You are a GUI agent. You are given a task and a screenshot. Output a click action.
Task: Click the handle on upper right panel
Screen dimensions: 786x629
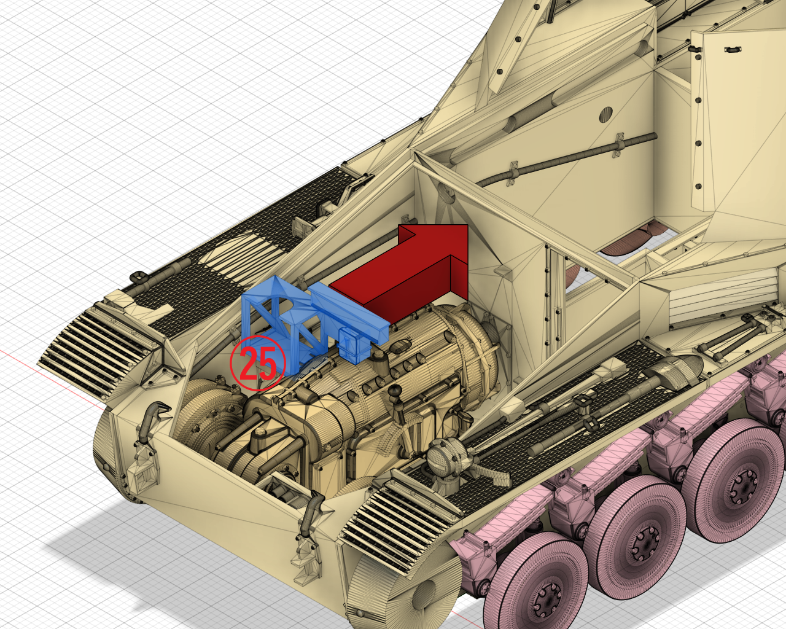click(x=732, y=49)
